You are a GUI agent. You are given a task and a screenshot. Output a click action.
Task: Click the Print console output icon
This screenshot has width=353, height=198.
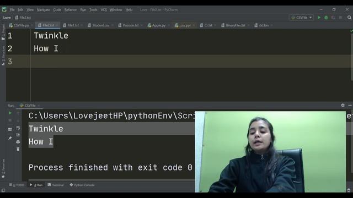(18, 142)
